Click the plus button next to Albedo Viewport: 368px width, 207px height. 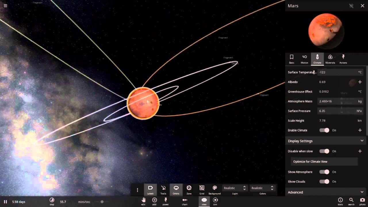(x=360, y=82)
